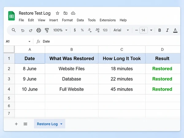Open the zoom 100% dropdown

tap(60, 30)
